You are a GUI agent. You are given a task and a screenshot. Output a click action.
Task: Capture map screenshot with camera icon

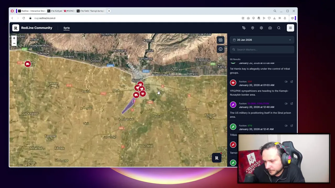pyautogui.click(x=270, y=28)
